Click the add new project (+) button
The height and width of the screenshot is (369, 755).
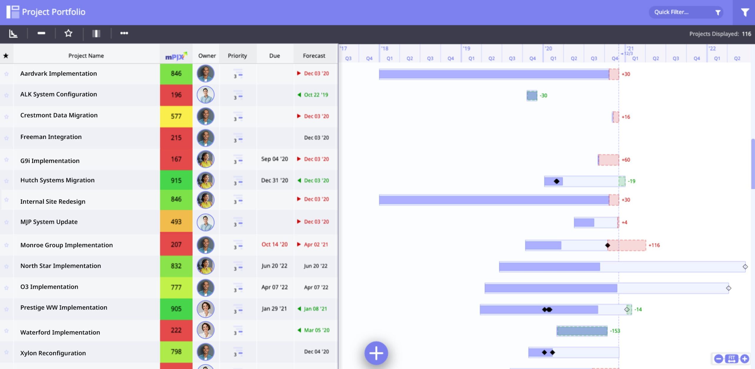click(377, 353)
